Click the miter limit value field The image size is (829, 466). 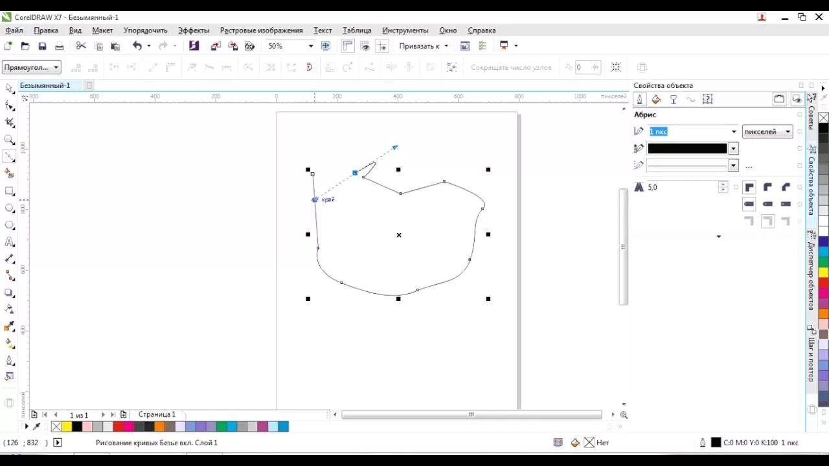pyautogui.click(x=682, y=188)
